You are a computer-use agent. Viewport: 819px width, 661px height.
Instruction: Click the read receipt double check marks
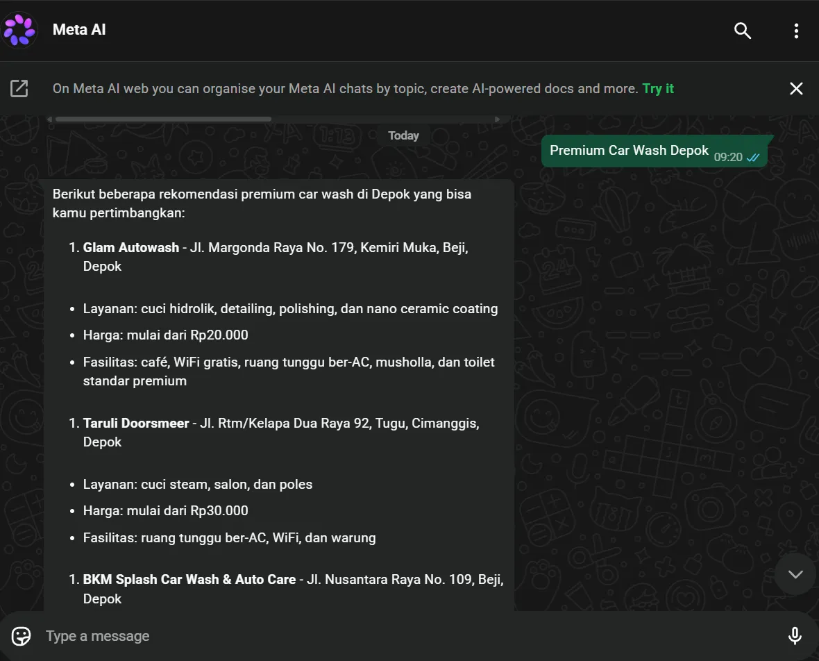point(752,158)
